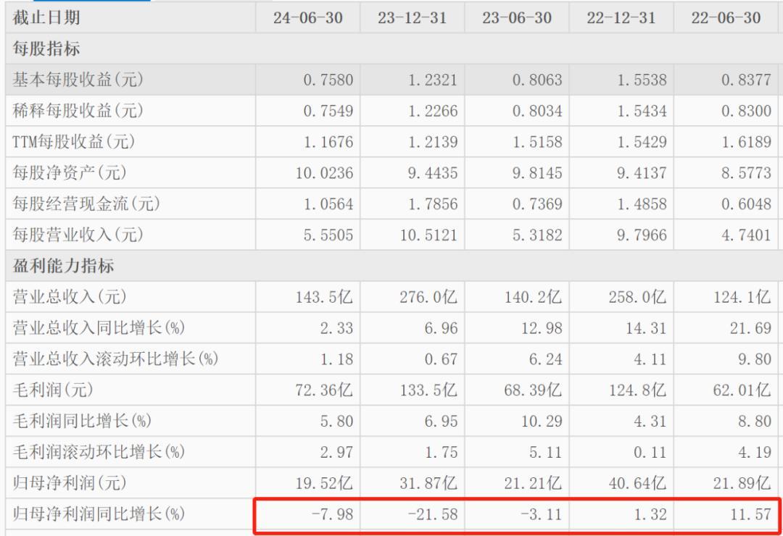
Task: Click the 毛利润同比增长(%) row label
Action: [x=82, y=420]
